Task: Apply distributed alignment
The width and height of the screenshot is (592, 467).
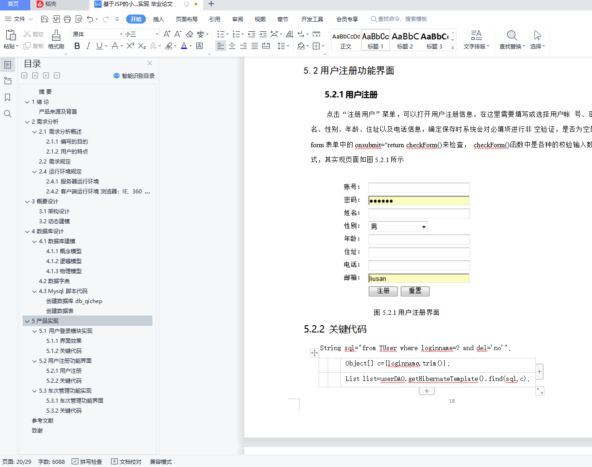Action: click(266, 46)
